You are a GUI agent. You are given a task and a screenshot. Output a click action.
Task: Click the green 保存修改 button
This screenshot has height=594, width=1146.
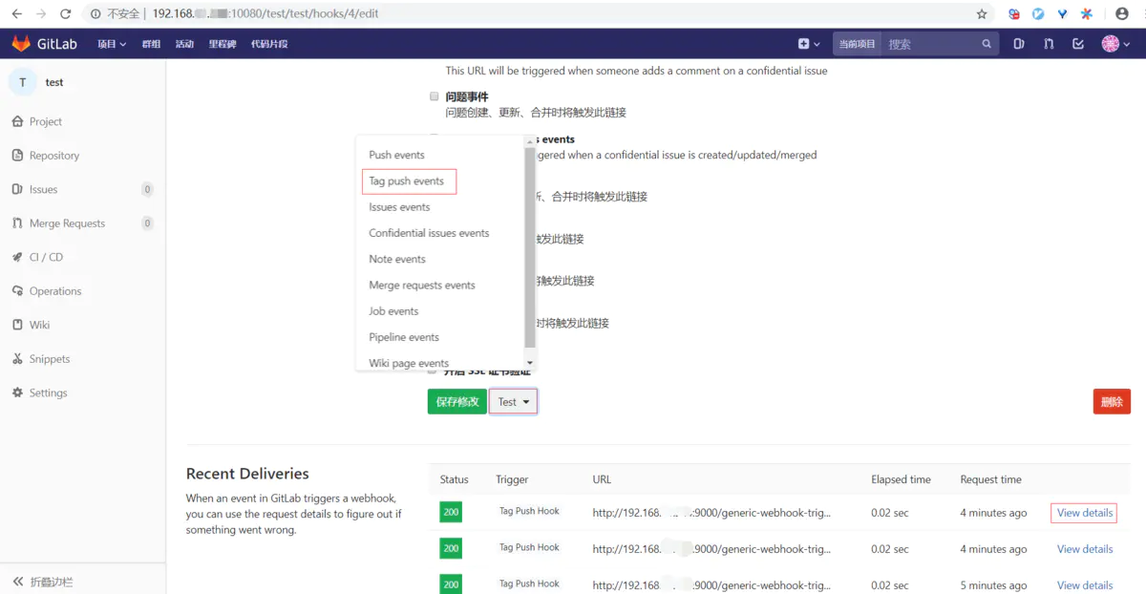coord(457,402)
